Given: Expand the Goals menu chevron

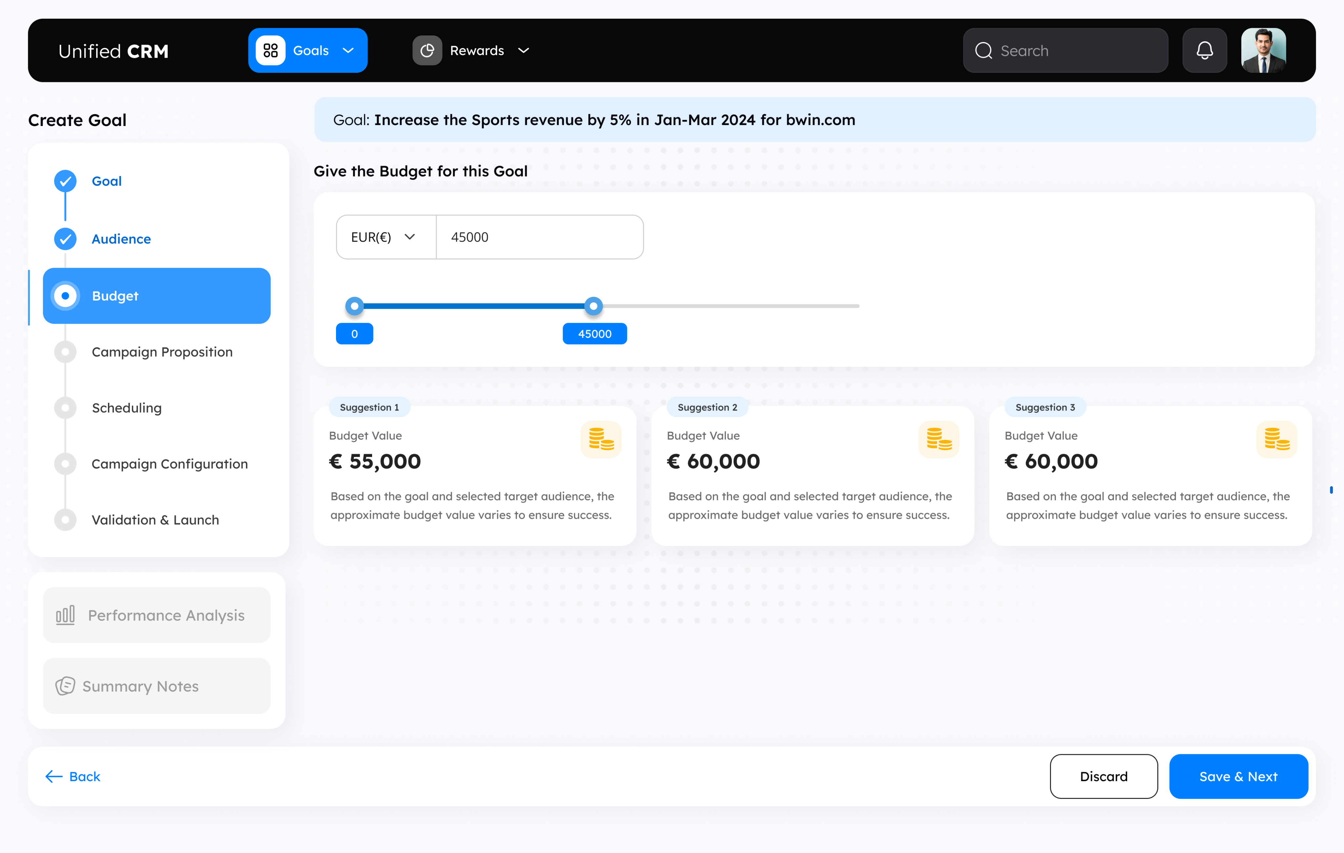Looking at the screenshot, I should click(x=348, y=51).
